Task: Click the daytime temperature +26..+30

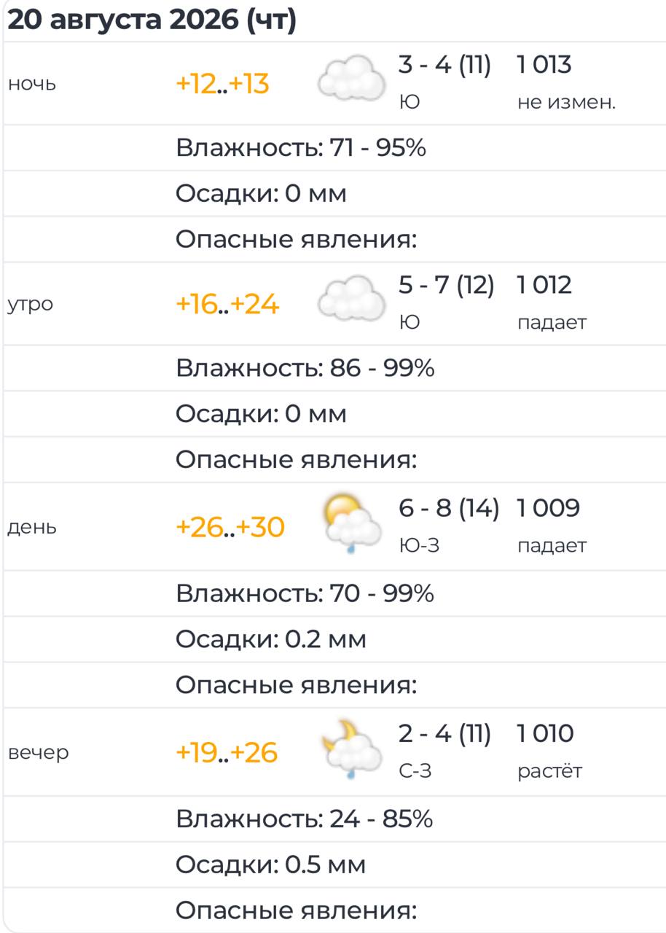Action: tap(230, 527)
